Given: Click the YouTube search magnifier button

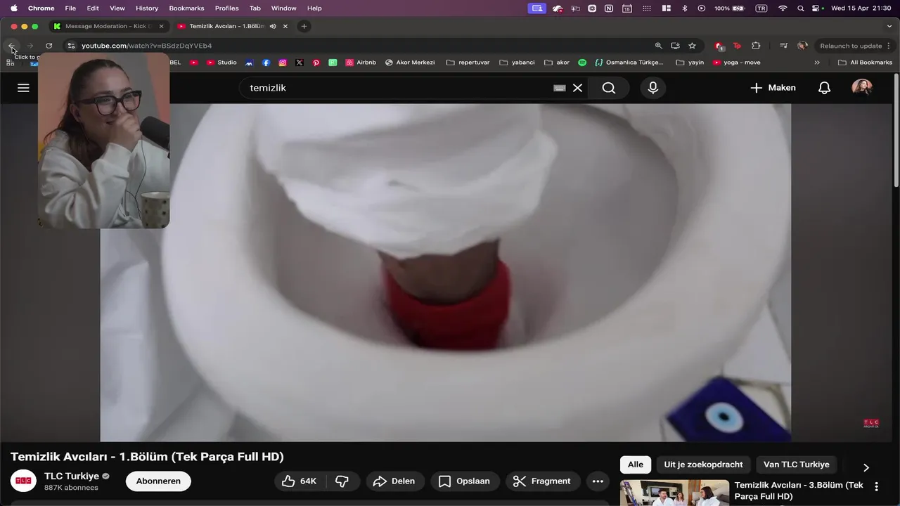Looking at the screenshot, I should [609, 88].
